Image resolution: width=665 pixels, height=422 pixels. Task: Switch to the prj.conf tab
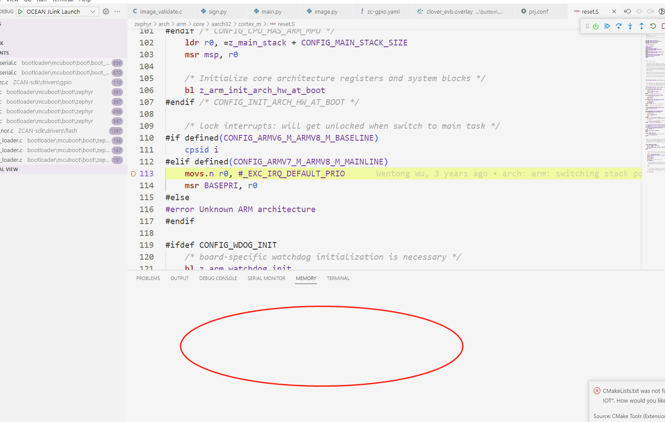[538, 11]
